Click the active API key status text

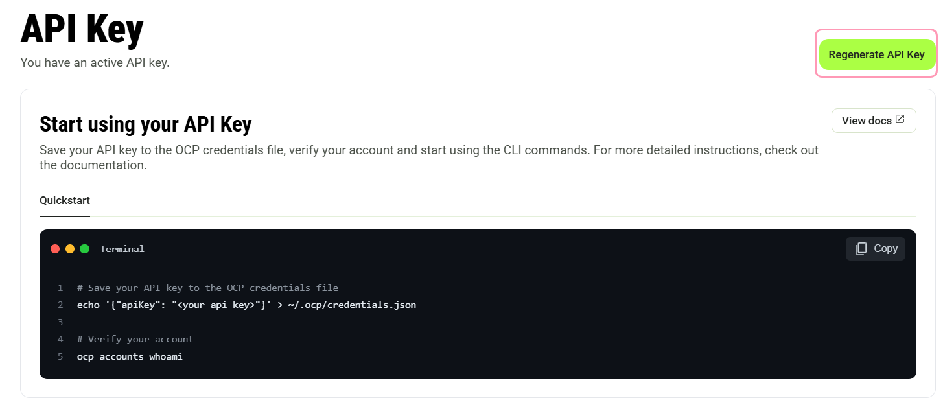(x=95, y=63)
